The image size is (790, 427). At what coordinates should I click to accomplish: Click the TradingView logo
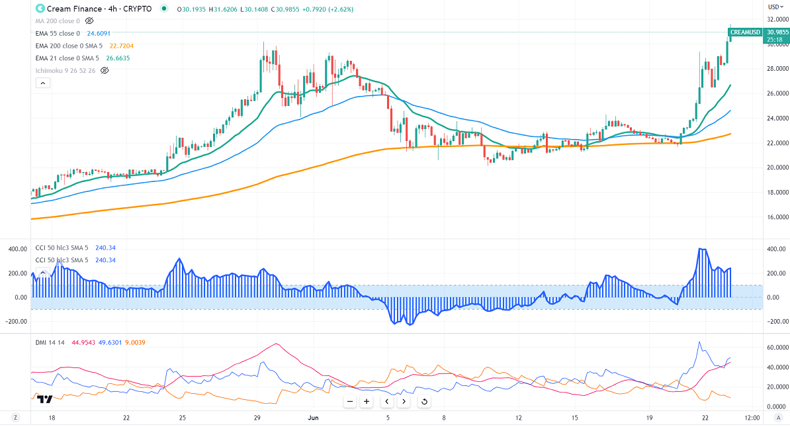[45, 399]
